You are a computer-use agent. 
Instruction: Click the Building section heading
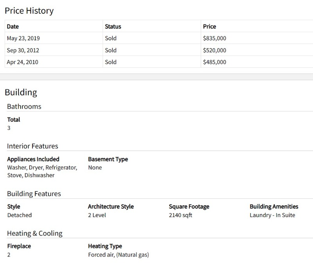tap(21, 93)
